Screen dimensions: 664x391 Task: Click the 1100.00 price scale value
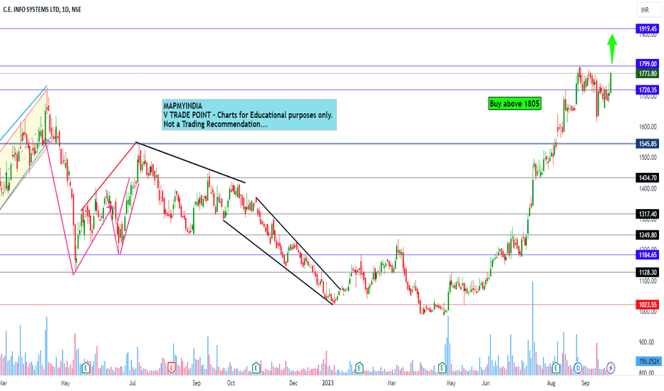648,281
